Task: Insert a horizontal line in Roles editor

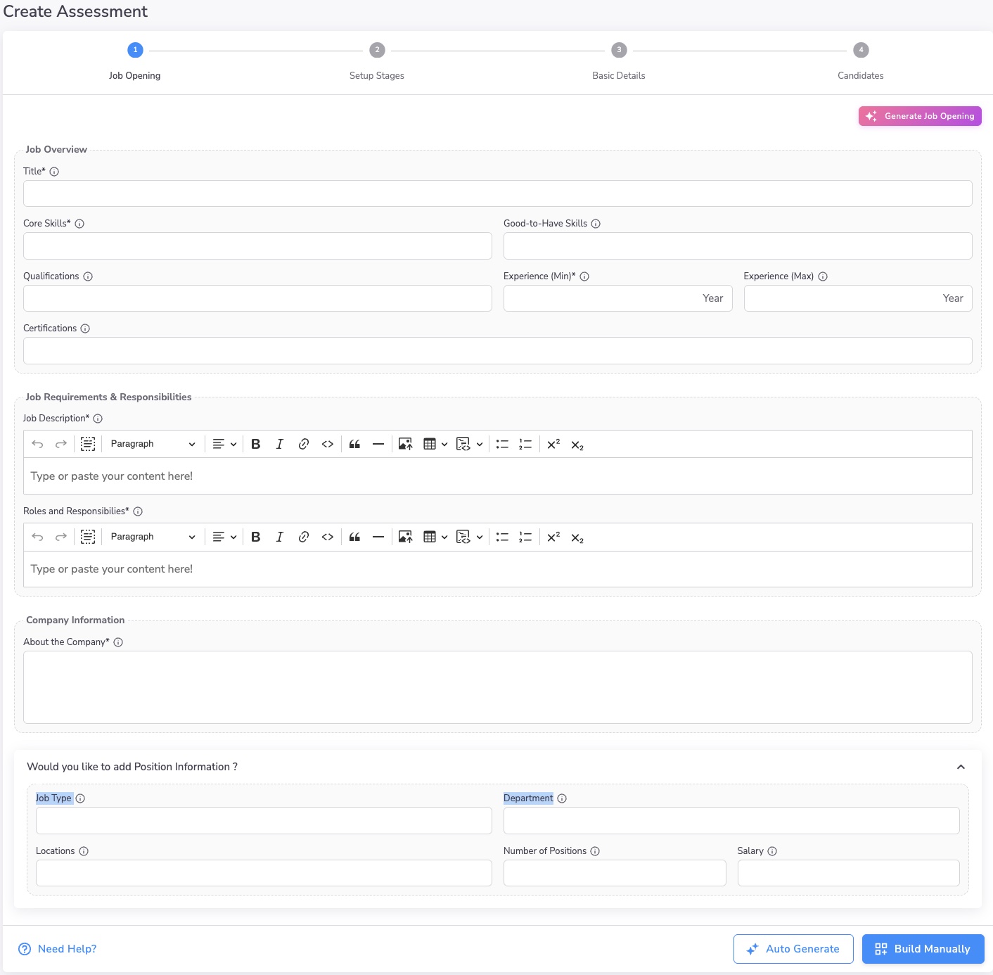Action: pyautogui.click(x=378, y=537)
